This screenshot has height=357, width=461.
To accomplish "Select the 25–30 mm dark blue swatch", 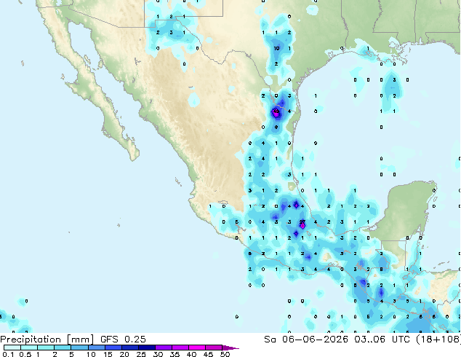I will point(147,348).
